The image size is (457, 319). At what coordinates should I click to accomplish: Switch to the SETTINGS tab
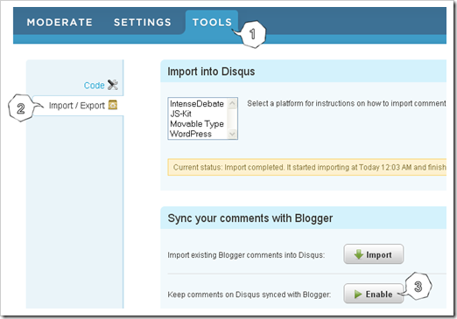143,23
